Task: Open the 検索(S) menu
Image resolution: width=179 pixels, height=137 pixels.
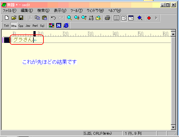Action: click(x=43, y=11)
